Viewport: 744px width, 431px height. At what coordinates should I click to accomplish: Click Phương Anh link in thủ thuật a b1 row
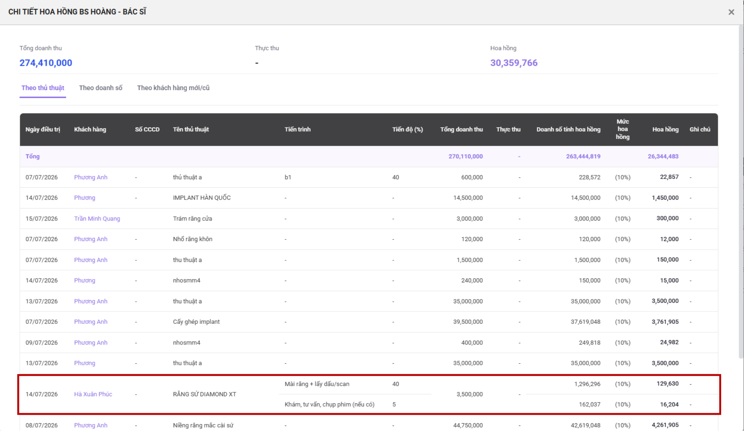[91, 177]
